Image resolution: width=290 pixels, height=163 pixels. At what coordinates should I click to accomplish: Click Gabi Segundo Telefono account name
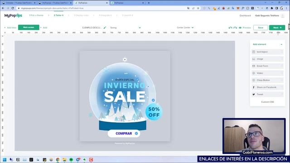(267, 15)
